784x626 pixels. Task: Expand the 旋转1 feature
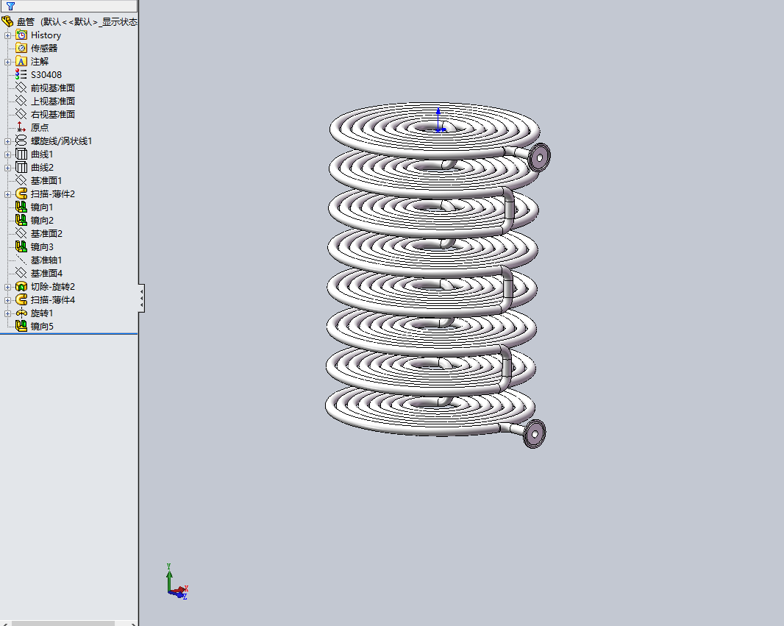click(7, 313)
